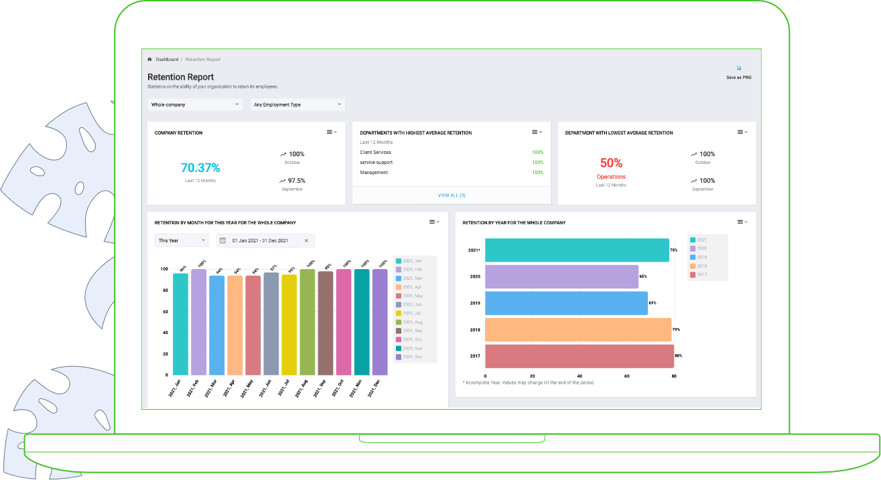Viewport: 881px width, 480px height.
Task: Click the 70.37% company retention value
Action: (200, 168)
